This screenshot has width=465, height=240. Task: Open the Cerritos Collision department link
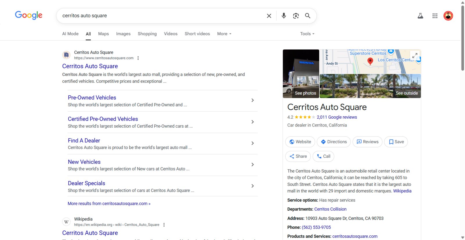pos(330,209)
